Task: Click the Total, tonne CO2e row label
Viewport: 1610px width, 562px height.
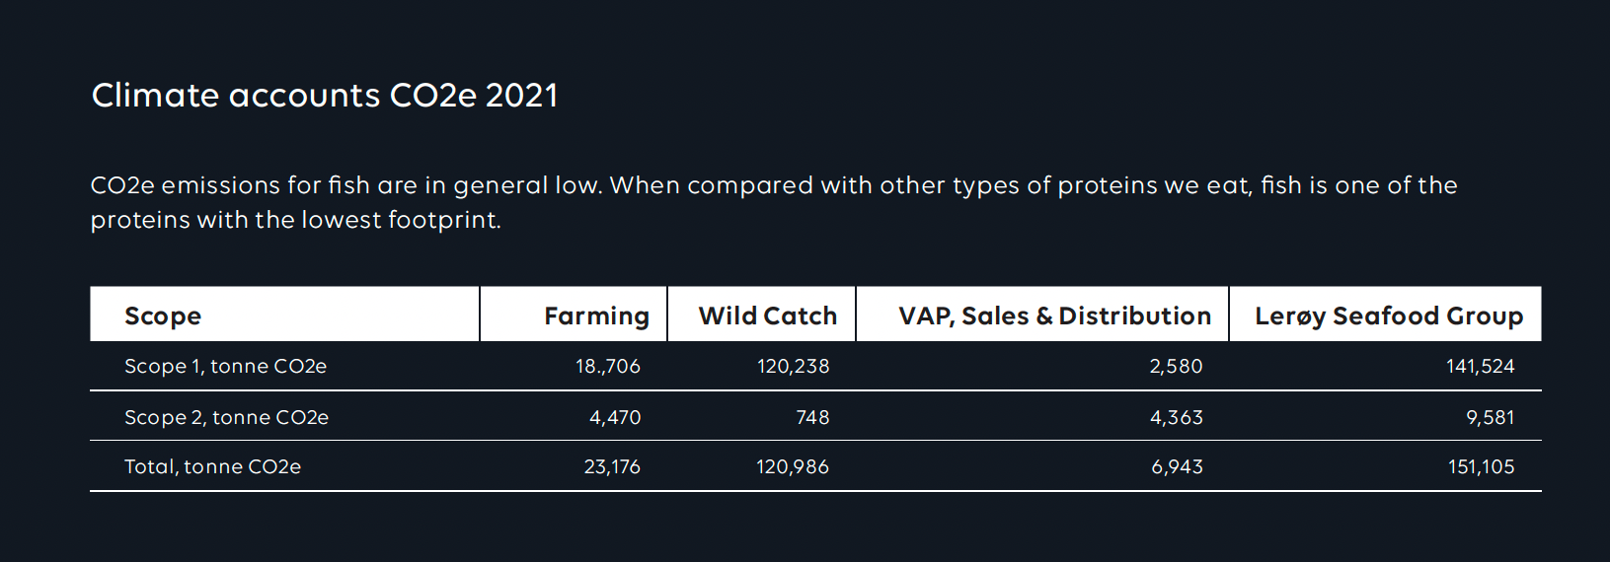Action: [212, 467]
